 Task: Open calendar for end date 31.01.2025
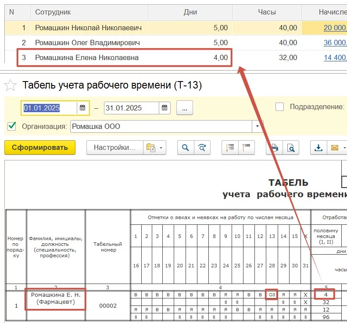coord(165,108)
